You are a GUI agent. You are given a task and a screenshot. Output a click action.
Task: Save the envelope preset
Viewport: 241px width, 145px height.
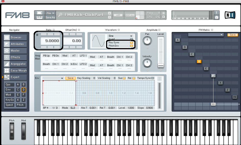click(x=70, y=78)
